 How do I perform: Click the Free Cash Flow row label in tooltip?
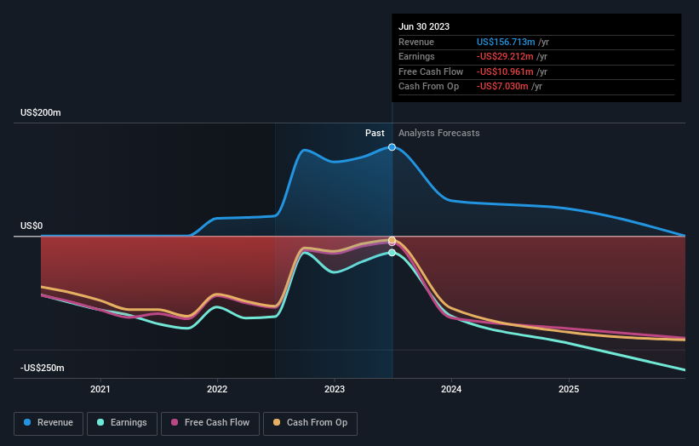click(431, 71)
